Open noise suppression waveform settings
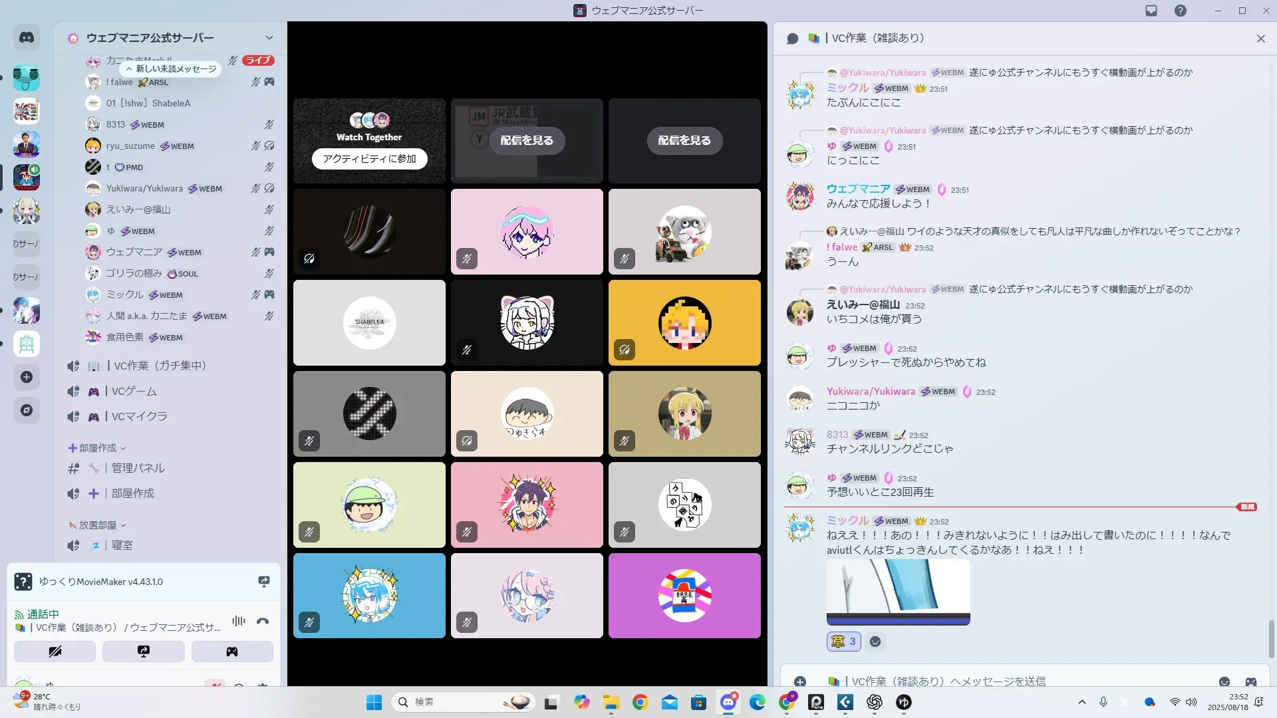 (238, 621)
